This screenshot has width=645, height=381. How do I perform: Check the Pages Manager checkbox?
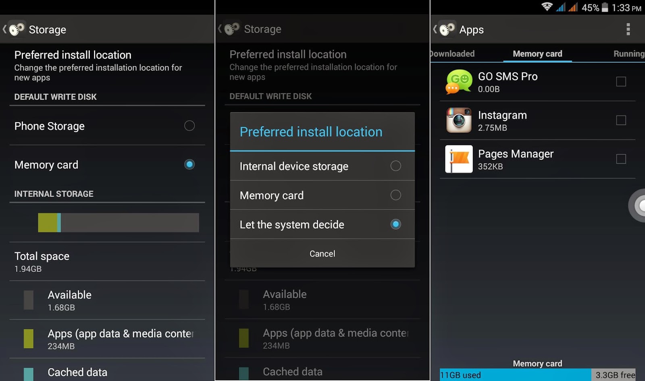click(x=621, y=159)
